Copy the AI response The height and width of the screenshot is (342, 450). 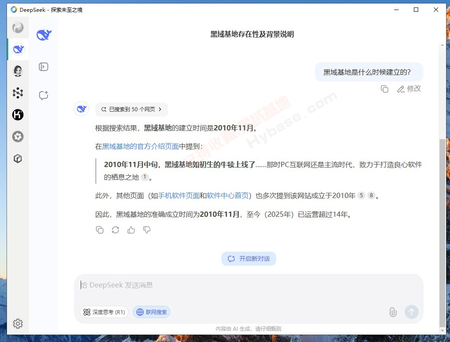(x=100, y=230)
